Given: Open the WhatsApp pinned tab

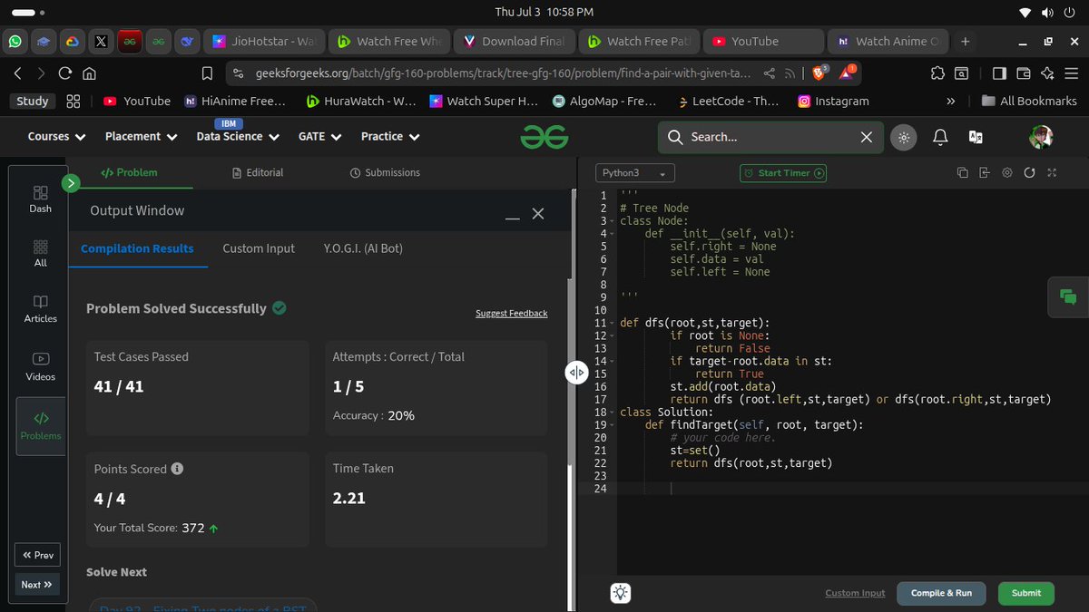Looking at the screenshot, I should pos(15,42).
